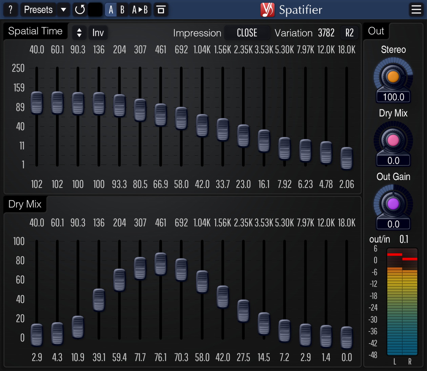427x371 pixels.
Task: Select the Spatial Time panel tab
Action: (x=35, y=31)
